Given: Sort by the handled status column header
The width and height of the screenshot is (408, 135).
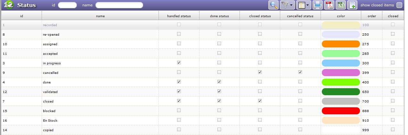Looking at the screenshot, I should (179, 16).
